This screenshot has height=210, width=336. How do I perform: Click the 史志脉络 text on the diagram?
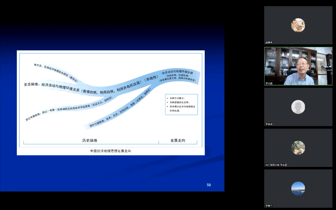coord(32,84)
